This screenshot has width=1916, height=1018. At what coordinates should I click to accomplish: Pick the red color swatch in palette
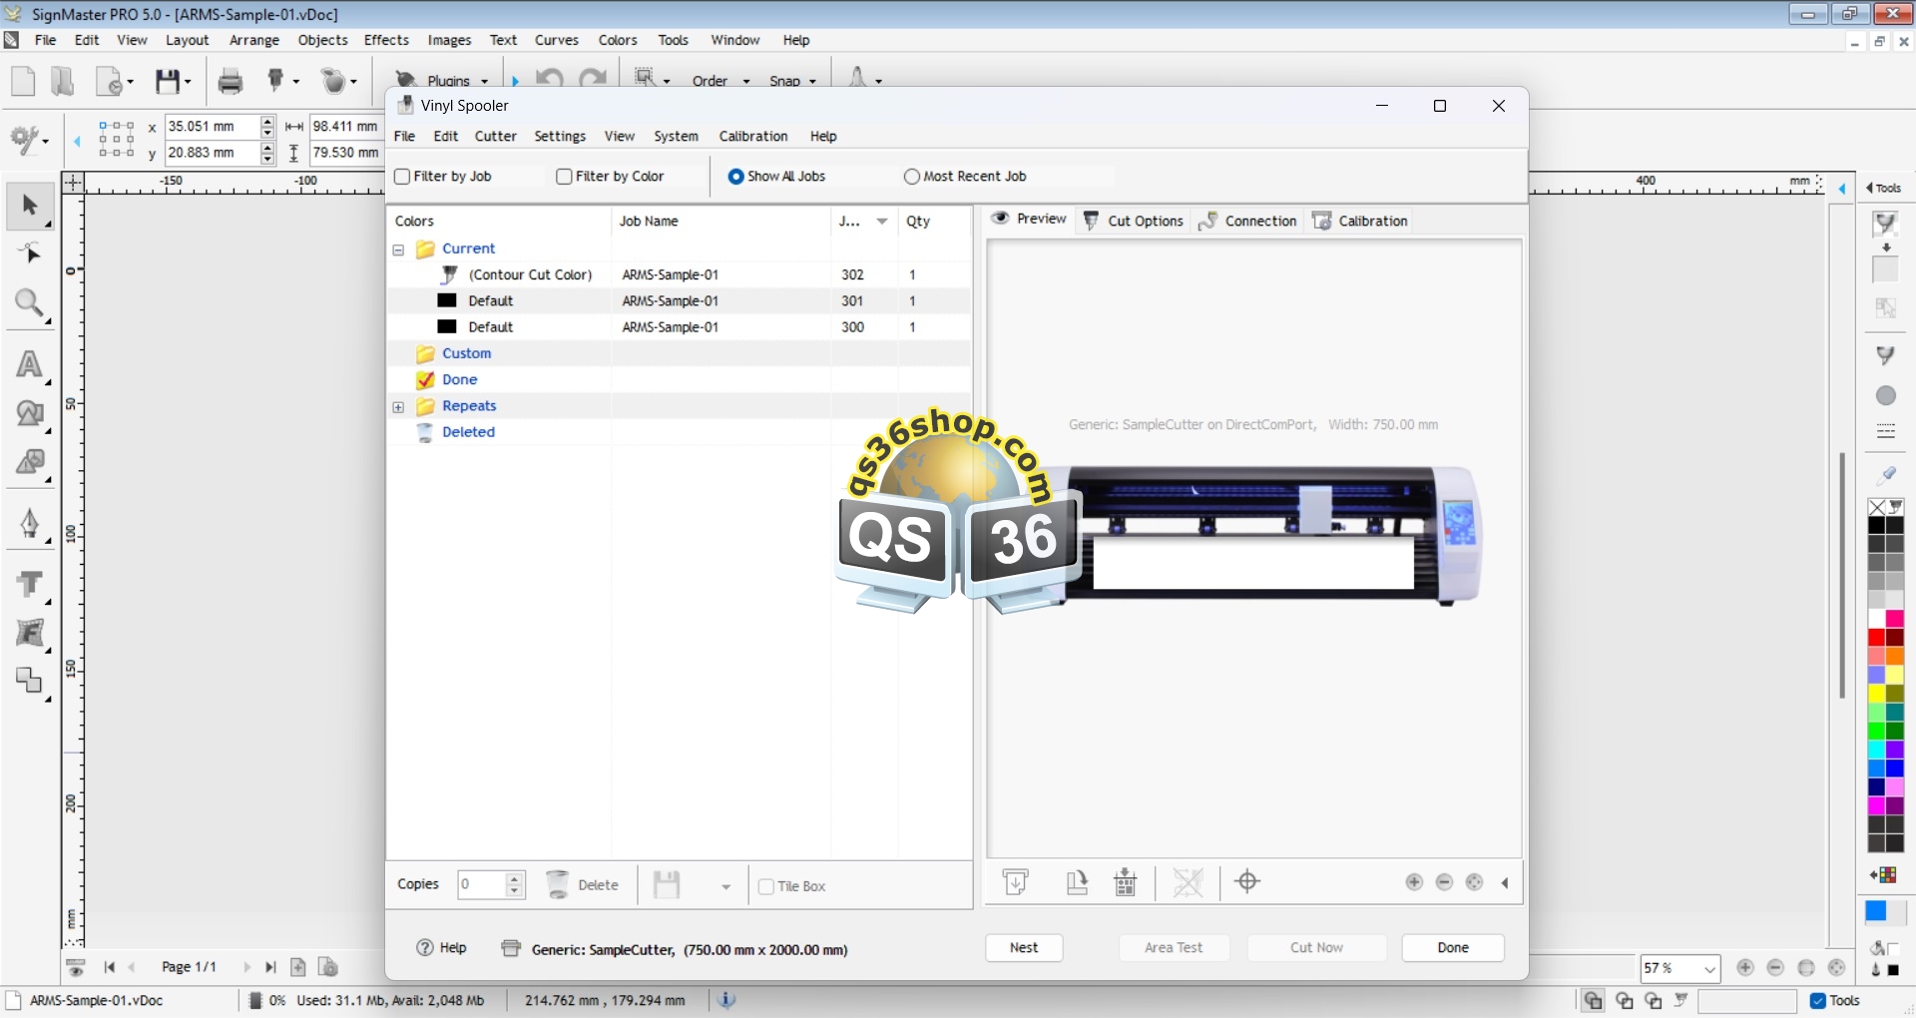(1876, 638)
